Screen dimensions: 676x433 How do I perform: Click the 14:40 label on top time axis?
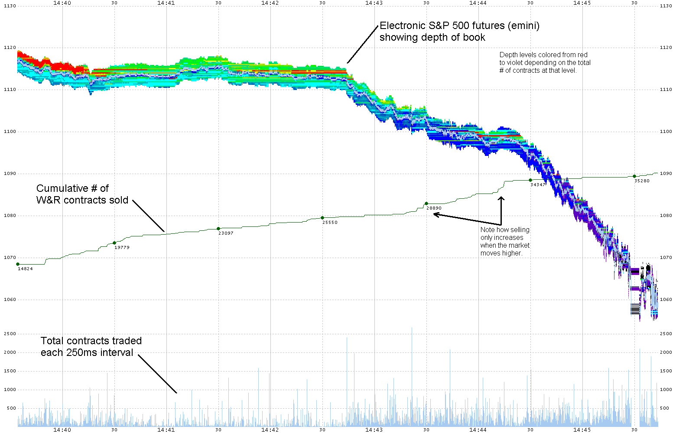[62, 3]
